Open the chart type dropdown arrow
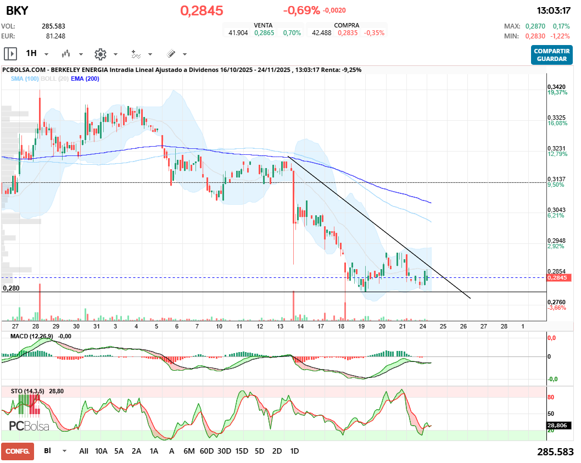 (81, 54)
